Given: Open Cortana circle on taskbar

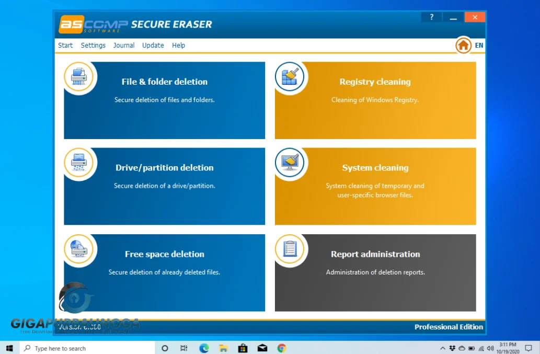Looking at the screenshot, I should pyautogui.click(x=165, y=348).
